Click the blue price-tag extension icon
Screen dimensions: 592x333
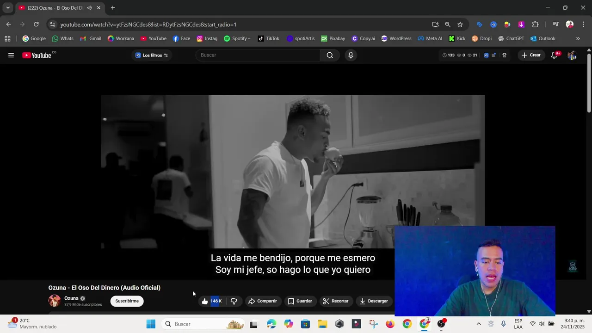tap(480, 25)
